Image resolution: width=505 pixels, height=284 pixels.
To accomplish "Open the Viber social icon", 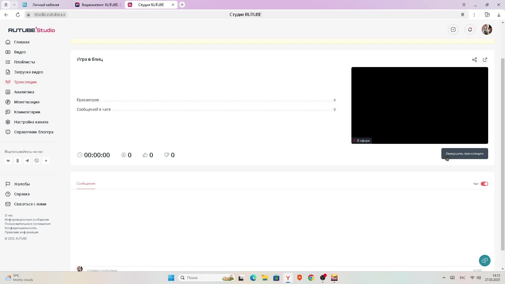I will click(37, 161).
